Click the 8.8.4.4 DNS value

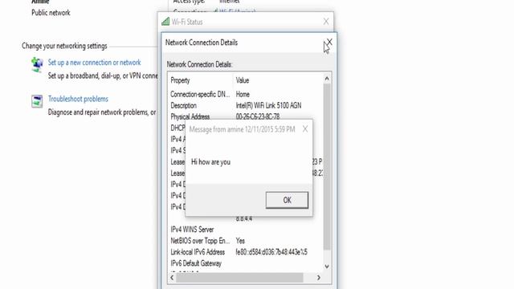coord(244,218)
